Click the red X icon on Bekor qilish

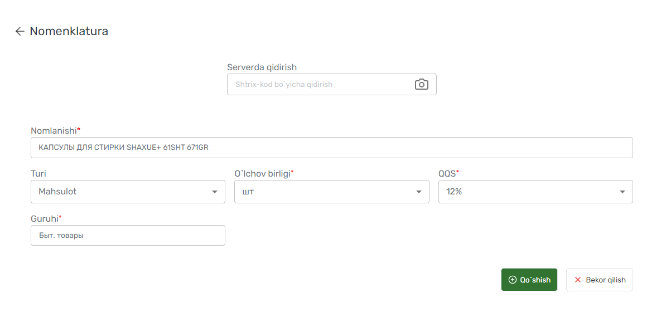pos(578,280)
